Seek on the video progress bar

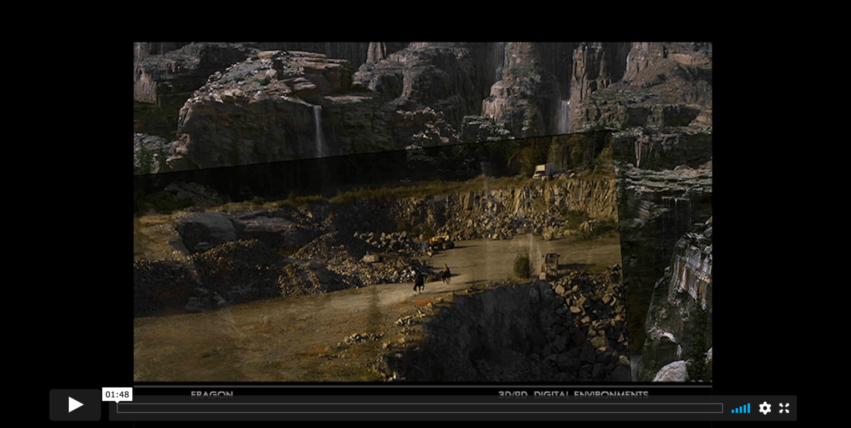(420, 408)
